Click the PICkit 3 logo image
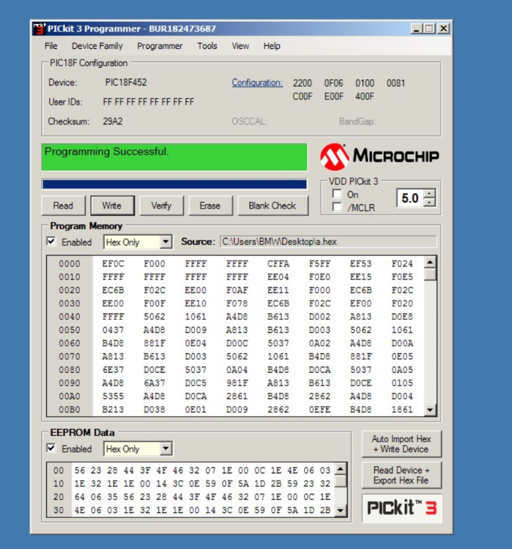 (x=401, y=508)
